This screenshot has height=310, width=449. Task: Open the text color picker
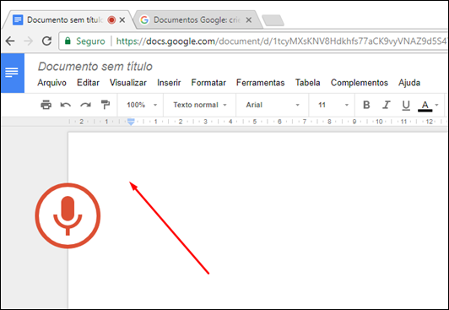point(425,106)
